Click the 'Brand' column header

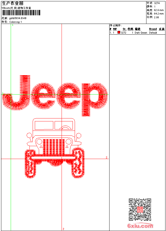153,29
